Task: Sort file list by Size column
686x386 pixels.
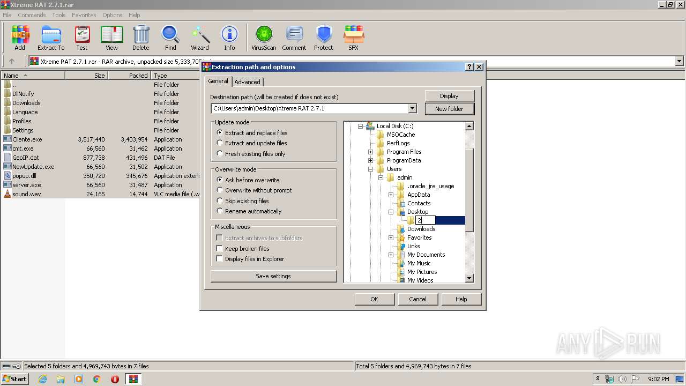Action: [x=86, y=76]
